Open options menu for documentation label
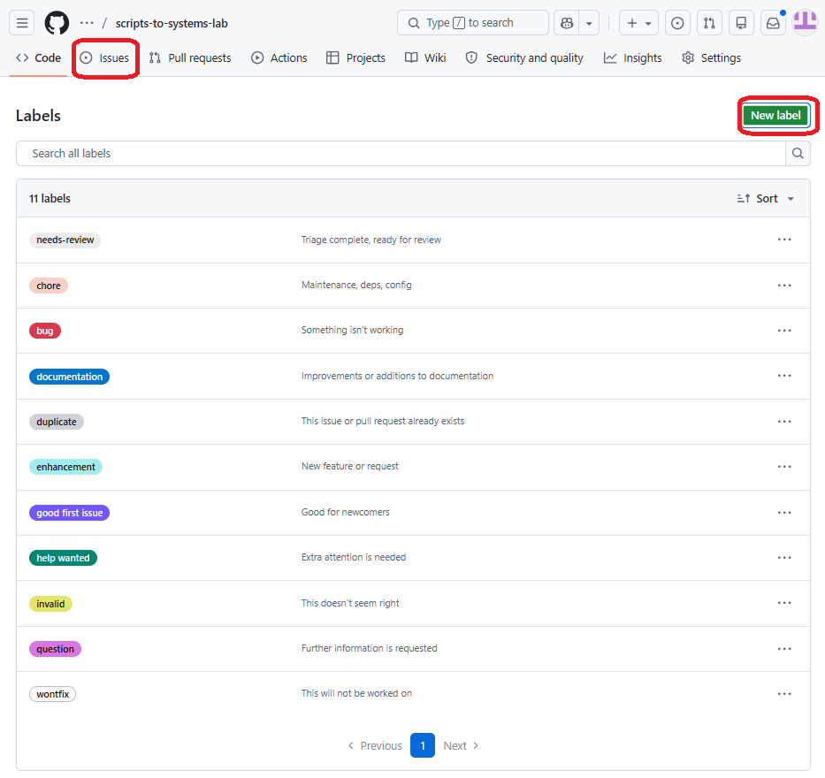Viewport: 825px width, 778px height. pyautogui.click(x=784, y=376)
